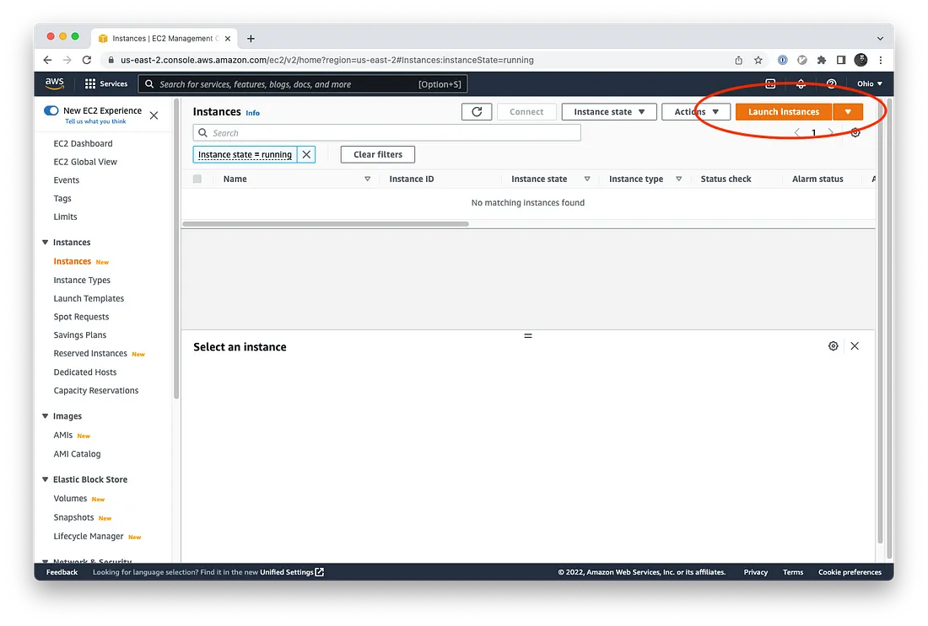The image size is (928, 626).
Task: Go to the next page arrow
Action: click(x=830, y=132)
